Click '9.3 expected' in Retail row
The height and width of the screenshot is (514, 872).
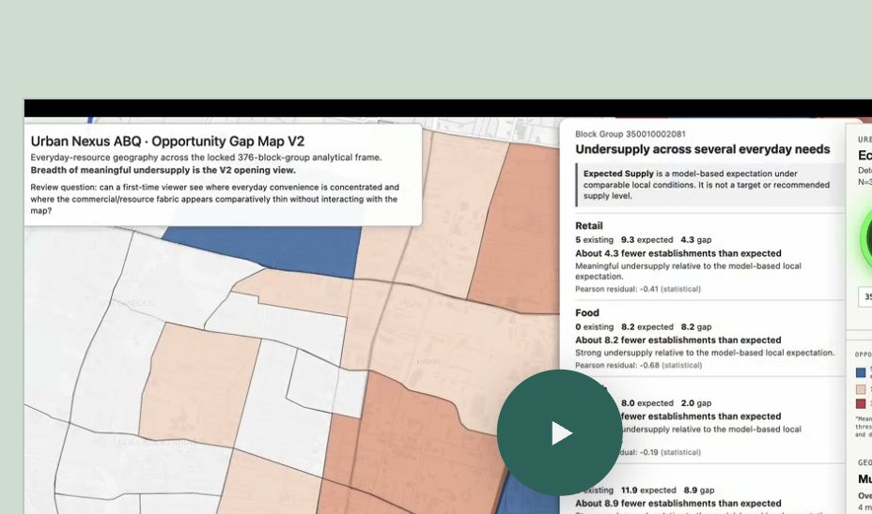pyautogui.click(x=646, y=240)
